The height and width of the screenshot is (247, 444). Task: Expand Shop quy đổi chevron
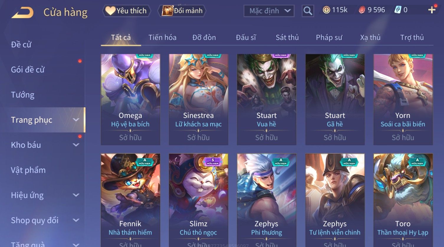pyautogui.click(x=76, y=220)
